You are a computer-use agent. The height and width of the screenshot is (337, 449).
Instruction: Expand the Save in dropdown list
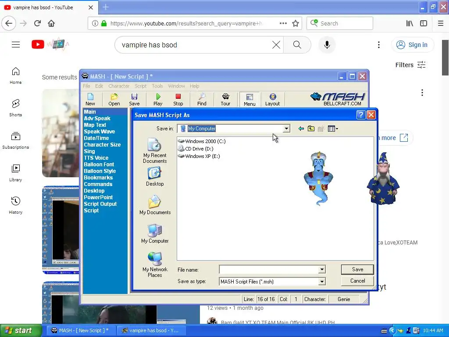[x=286, y=129]
